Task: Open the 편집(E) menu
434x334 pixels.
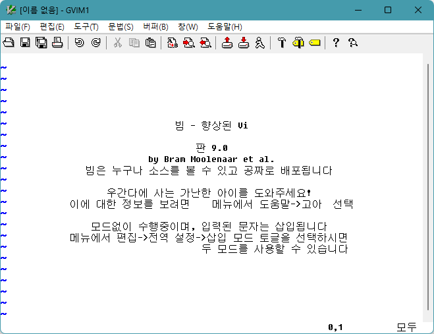Action: (x=52, y=27)
